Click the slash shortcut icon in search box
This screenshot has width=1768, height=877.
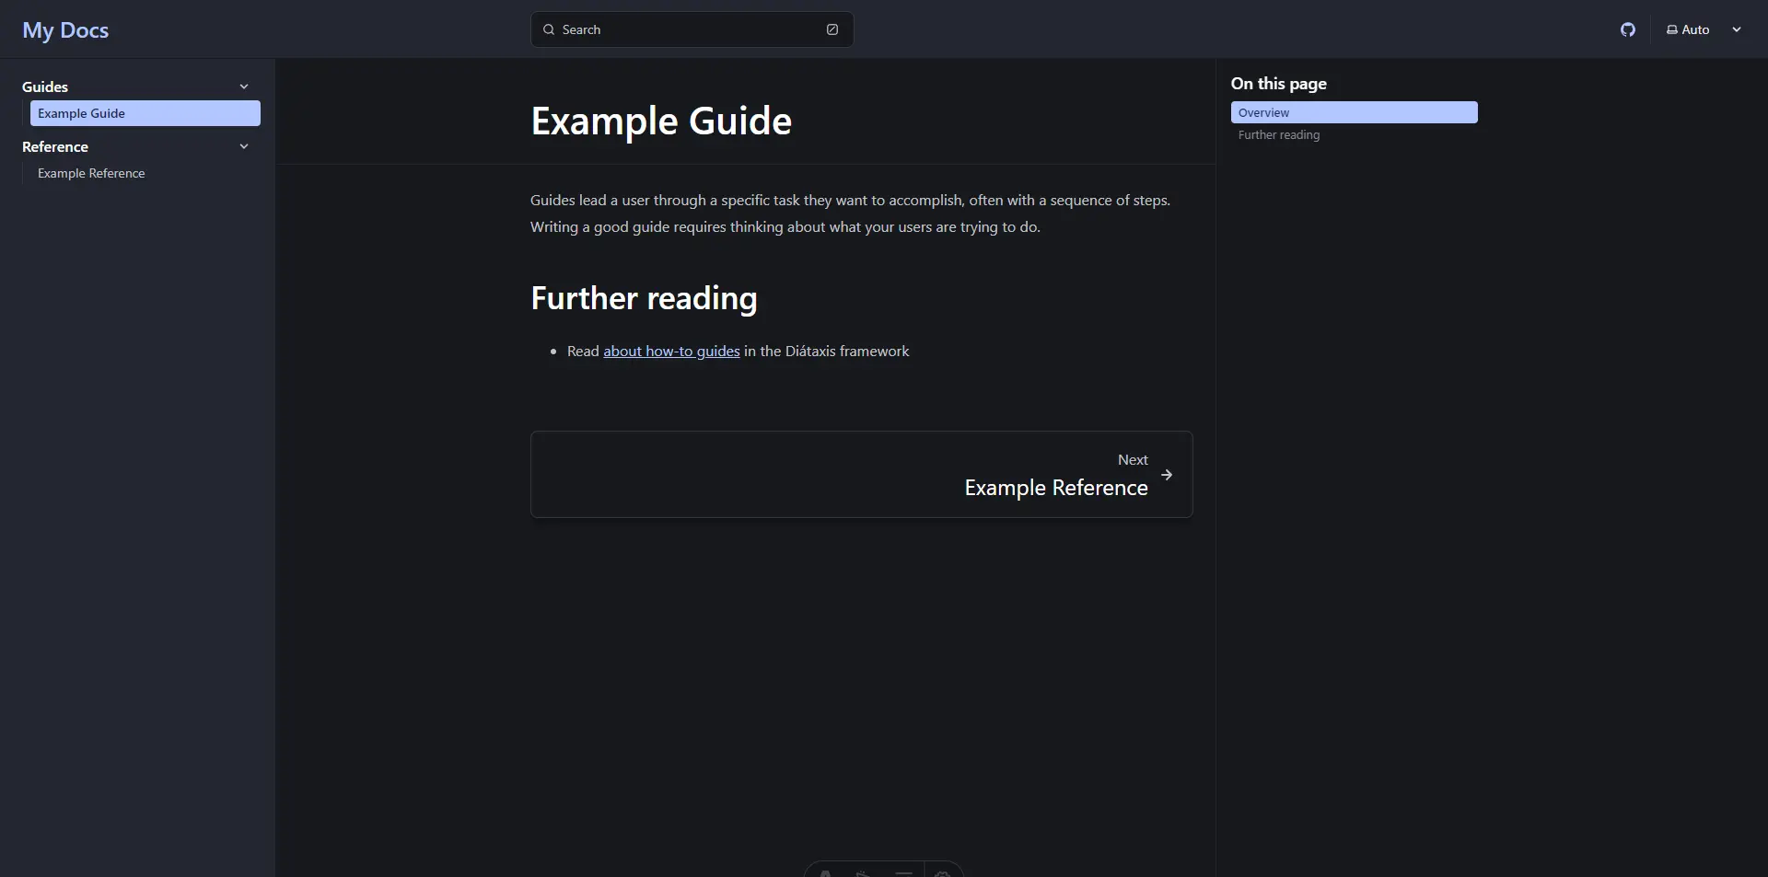[x=832, y=29]
